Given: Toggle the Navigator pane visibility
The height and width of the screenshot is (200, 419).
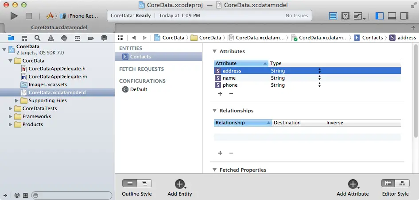Looking at the screenshot, I should [380, 16].
